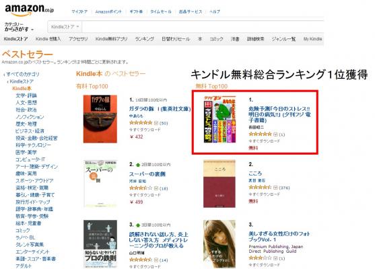Click the star rating of こころ
375x269 pixels.
pos(260,188)
